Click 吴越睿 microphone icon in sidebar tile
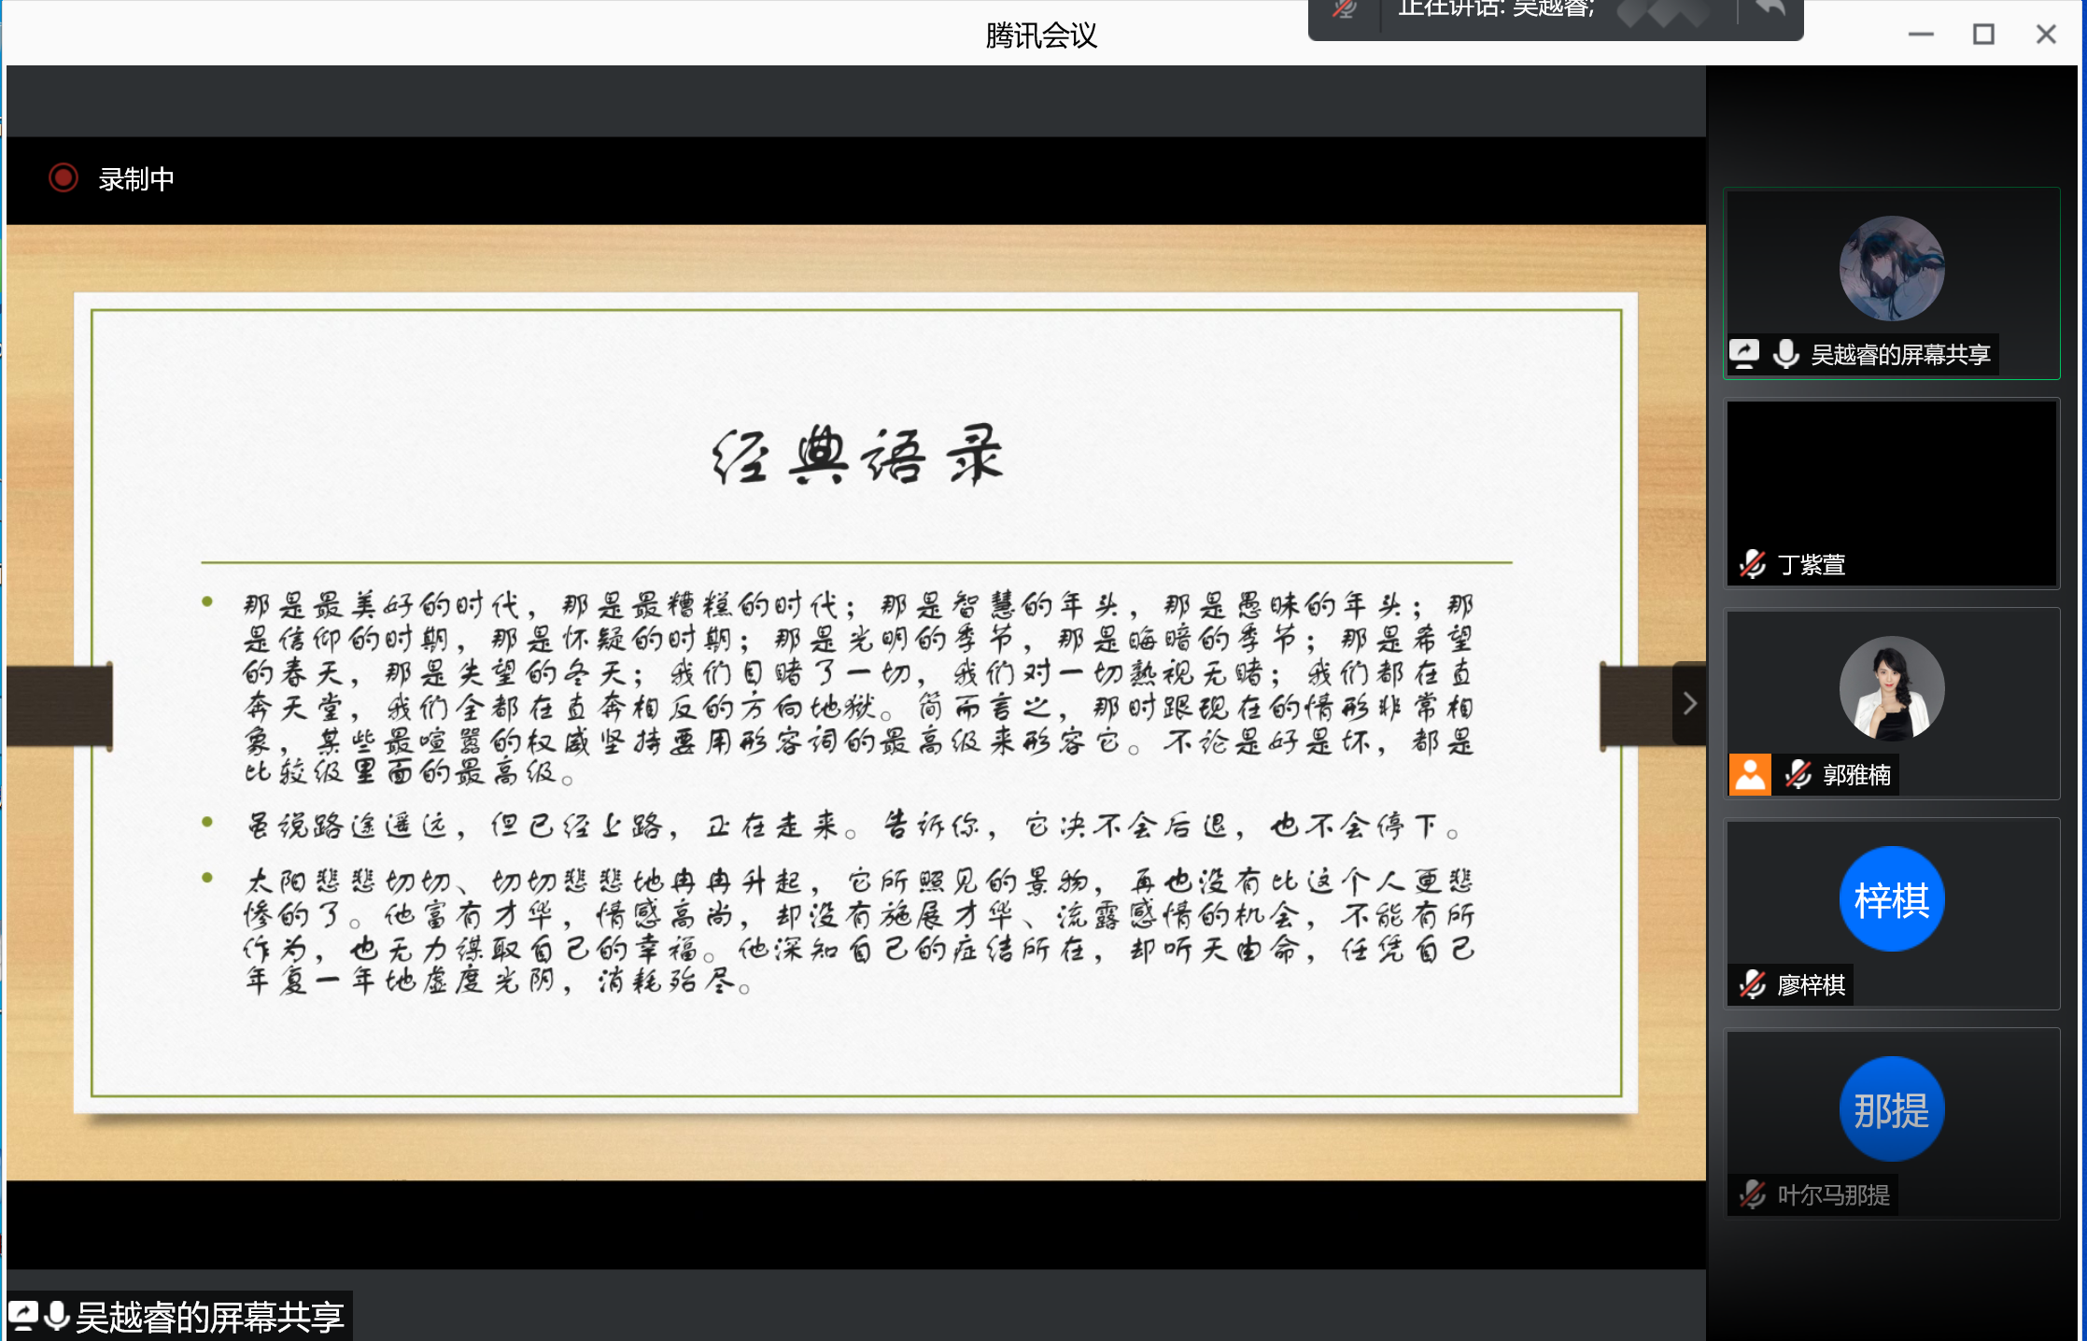This screenshot has width=2087, height=1341. tap(1785, 354)
